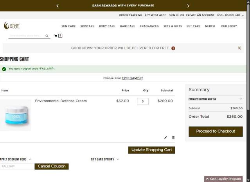Open the Pet Care menu
250x182 pixels.
193,26
